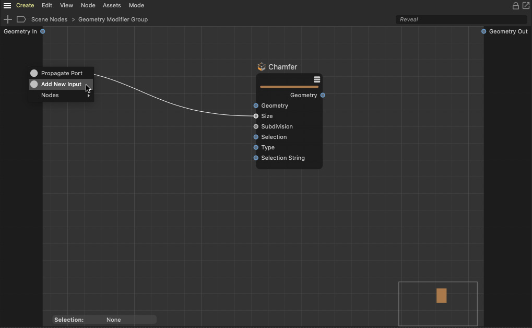532x328 pixels.
Task: Navigate to Scene Nodes breadcrumb
Action: pos(49,19)
